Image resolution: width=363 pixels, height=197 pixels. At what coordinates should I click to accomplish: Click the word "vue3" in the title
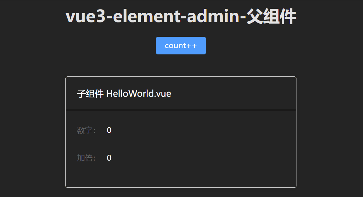(x=85, y=17)
